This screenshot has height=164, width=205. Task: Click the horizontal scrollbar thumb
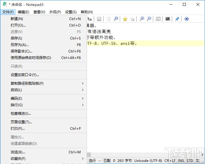(x=89, y=155)
